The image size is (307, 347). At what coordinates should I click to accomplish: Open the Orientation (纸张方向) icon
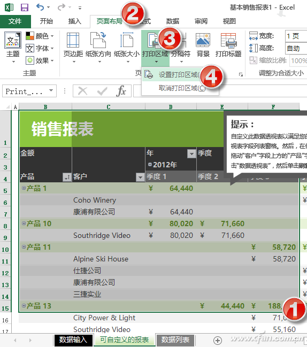(98, 40)
